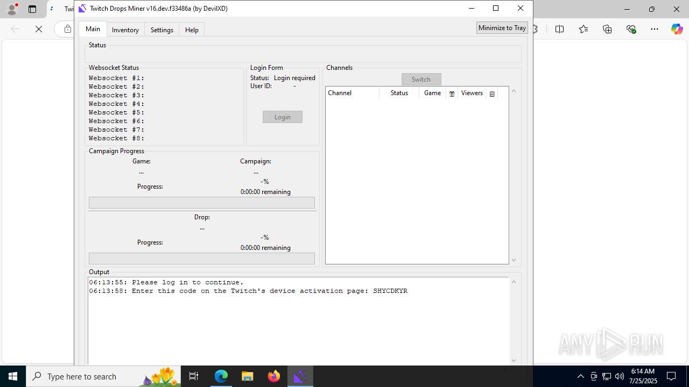Switch to the Inventory tab
This screenshot has height=387, width=689.
click(125, 30)
